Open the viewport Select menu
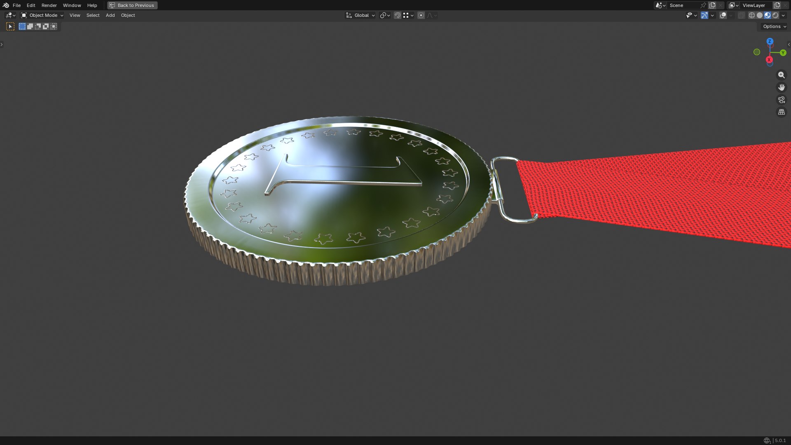Screen dimensions: 791x445 pyautogui.click(x=93, y=15)
